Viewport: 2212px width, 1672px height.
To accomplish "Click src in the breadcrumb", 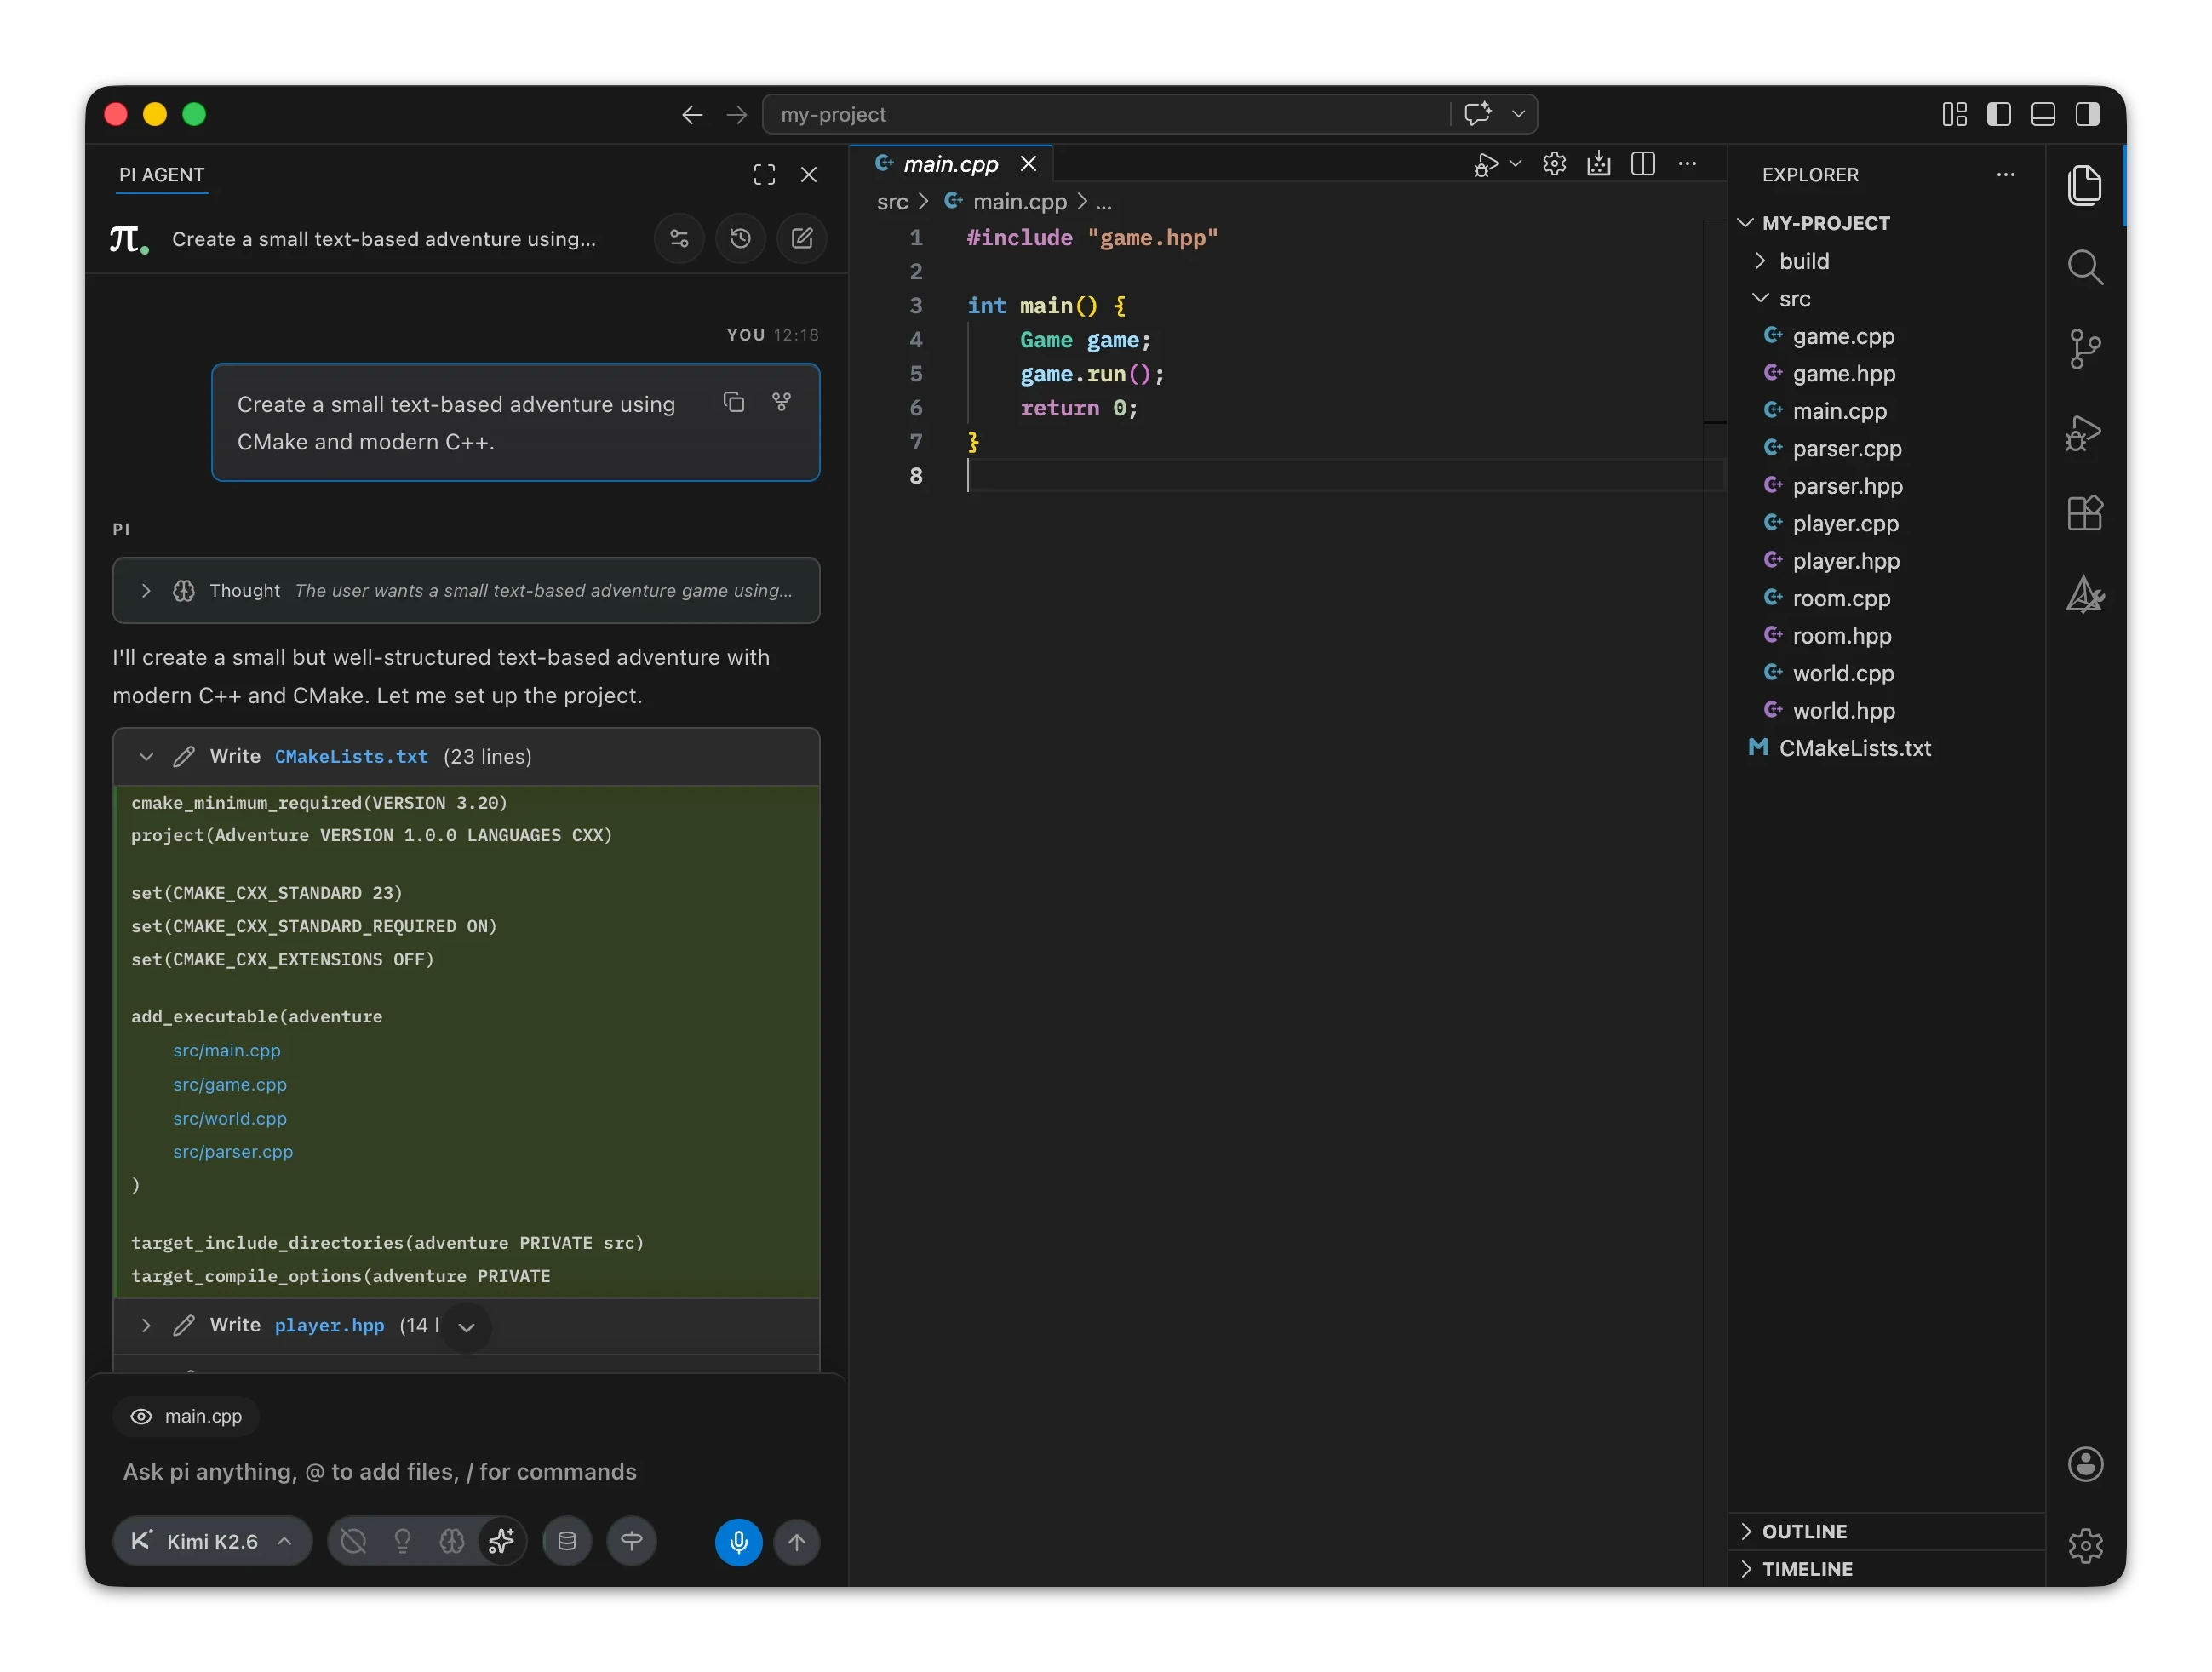I will 892,202.
